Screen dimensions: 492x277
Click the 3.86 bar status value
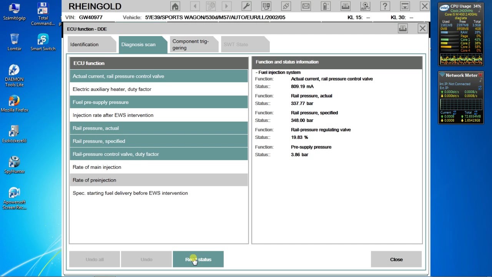[x=299, y=155]
